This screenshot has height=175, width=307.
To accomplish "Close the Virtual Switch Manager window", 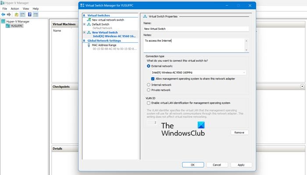I will (250, 5).
